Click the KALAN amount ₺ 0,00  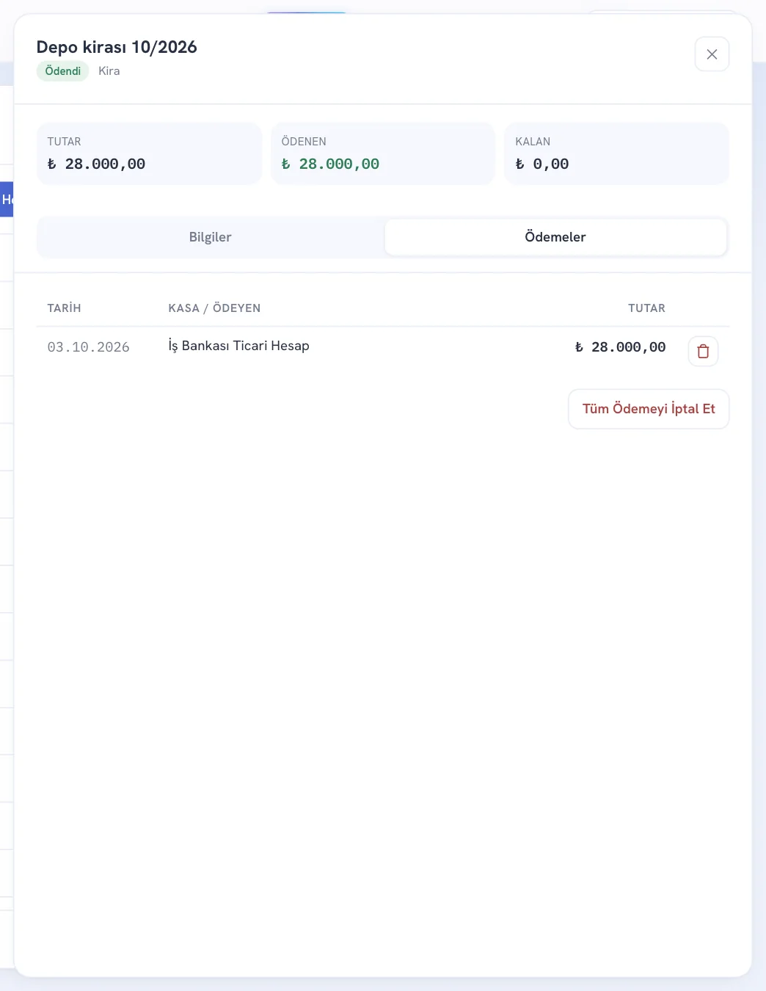click(x=542, y=164)
